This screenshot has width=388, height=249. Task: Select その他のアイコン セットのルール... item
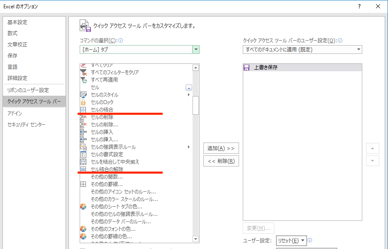click(136, 192)
